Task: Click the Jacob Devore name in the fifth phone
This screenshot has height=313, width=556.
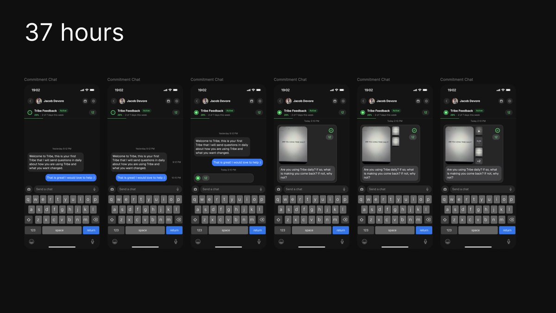Action: [x=387, y=101]
